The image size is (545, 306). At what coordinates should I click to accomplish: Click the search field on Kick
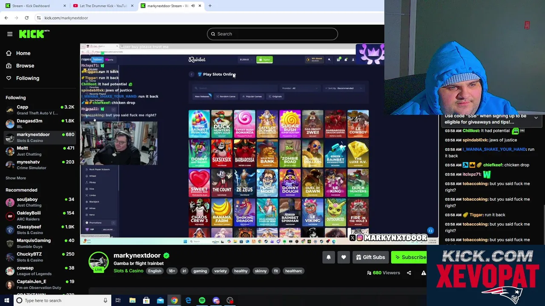click(272, 34)
